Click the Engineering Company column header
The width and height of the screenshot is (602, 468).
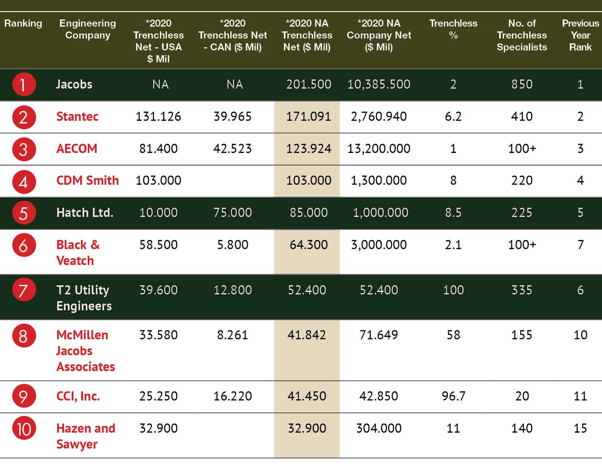(87, 29)
